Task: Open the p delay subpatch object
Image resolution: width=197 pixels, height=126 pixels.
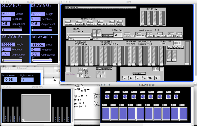Action: click(x=79, y=39)
